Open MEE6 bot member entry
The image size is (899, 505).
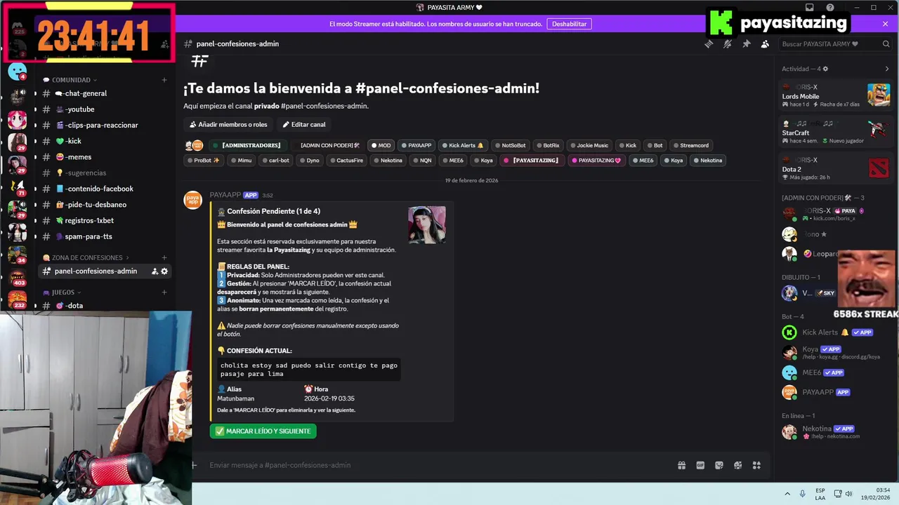[x=836, y=372]
